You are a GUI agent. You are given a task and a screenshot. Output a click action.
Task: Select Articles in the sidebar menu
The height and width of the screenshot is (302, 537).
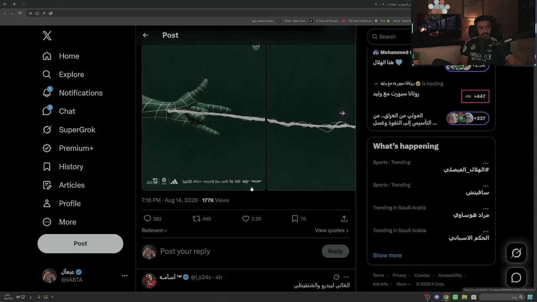(72, 185)
